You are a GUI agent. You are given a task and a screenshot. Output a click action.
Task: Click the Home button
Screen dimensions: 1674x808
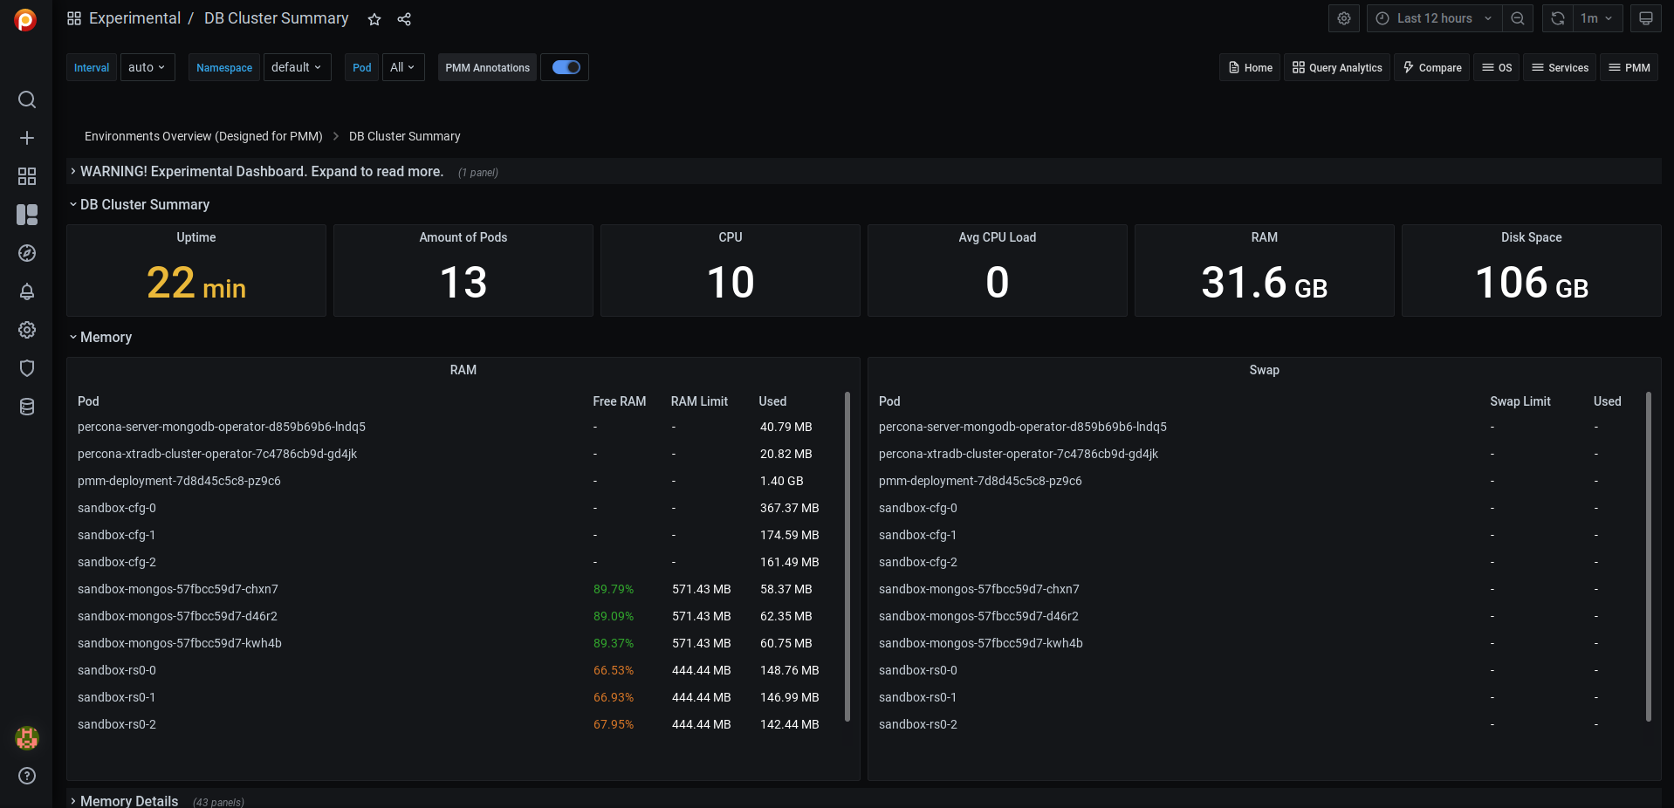click(1250, 67)
